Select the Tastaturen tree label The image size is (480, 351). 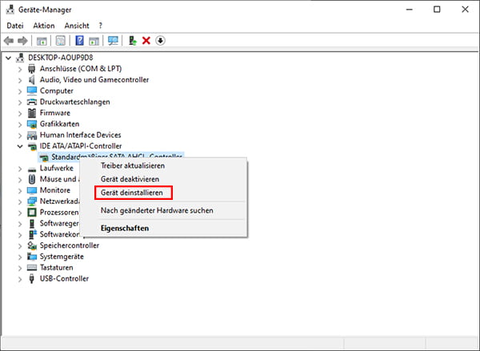57,268
